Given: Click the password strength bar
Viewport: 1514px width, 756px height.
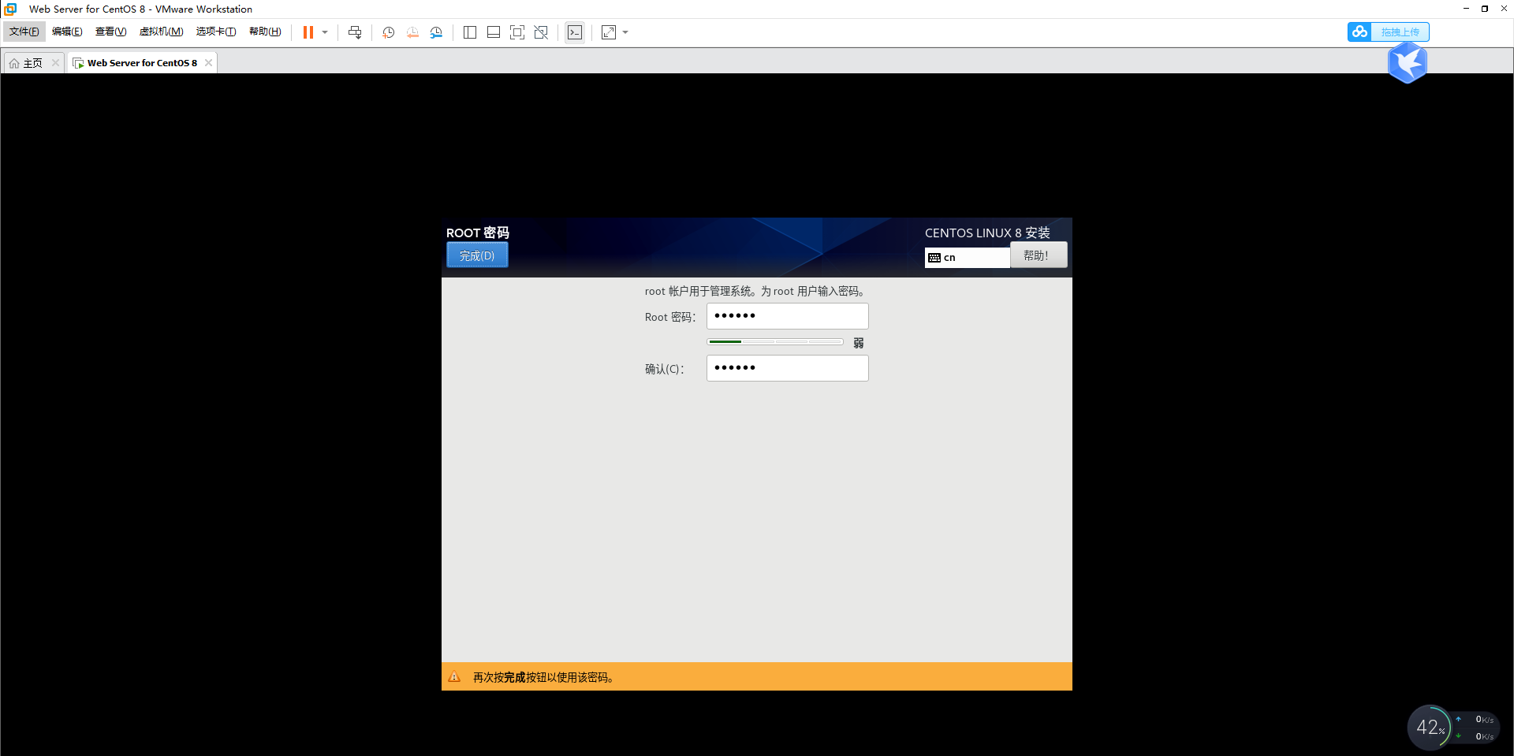Looking at the screenshot, I should pyautogui.click(x=775, y=342).
